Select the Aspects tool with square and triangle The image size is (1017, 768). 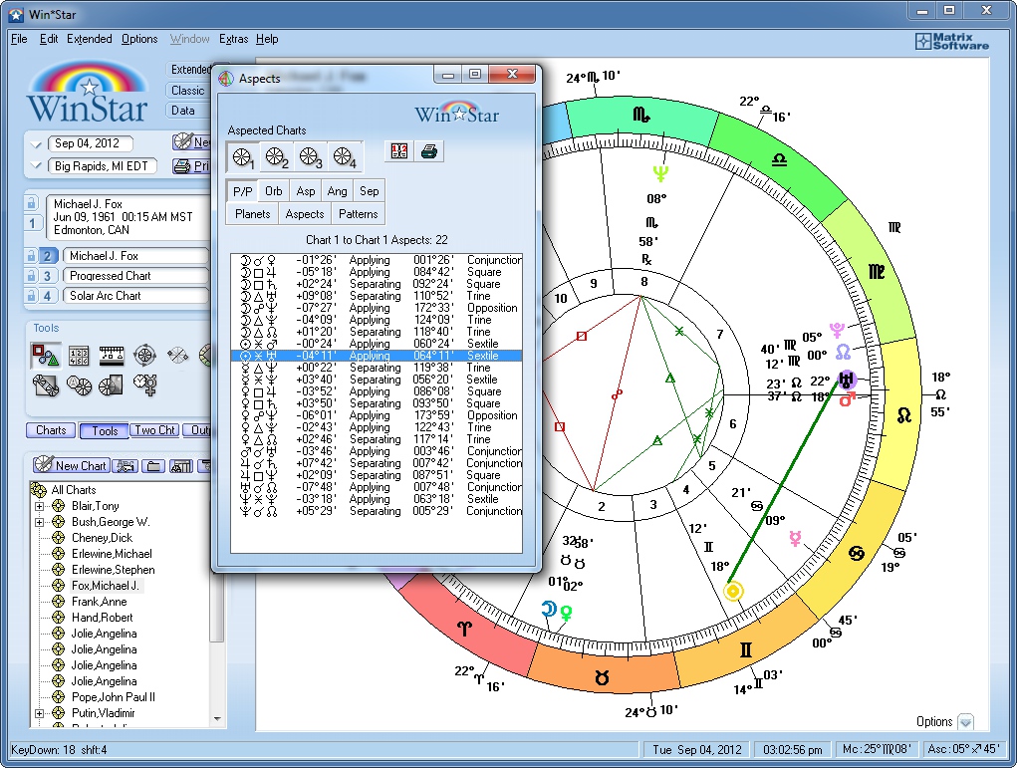pyautogui.click(x=46, y=356)
